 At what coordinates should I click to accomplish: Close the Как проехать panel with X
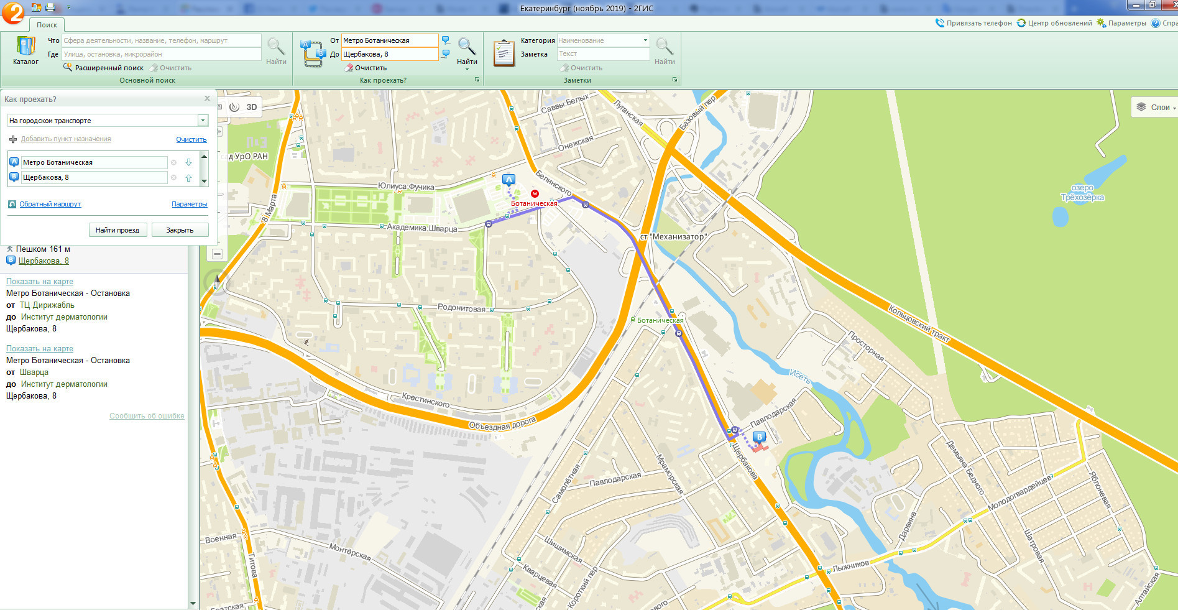coord(208,98)
